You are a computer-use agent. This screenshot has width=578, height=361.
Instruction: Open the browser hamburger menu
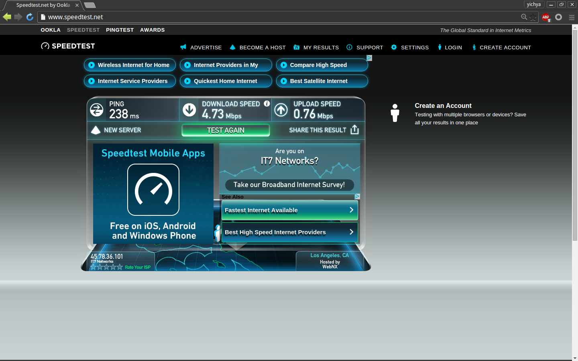click(572, 17)
